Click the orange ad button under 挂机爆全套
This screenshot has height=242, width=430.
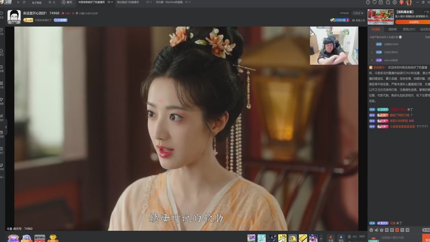[413, 22]
